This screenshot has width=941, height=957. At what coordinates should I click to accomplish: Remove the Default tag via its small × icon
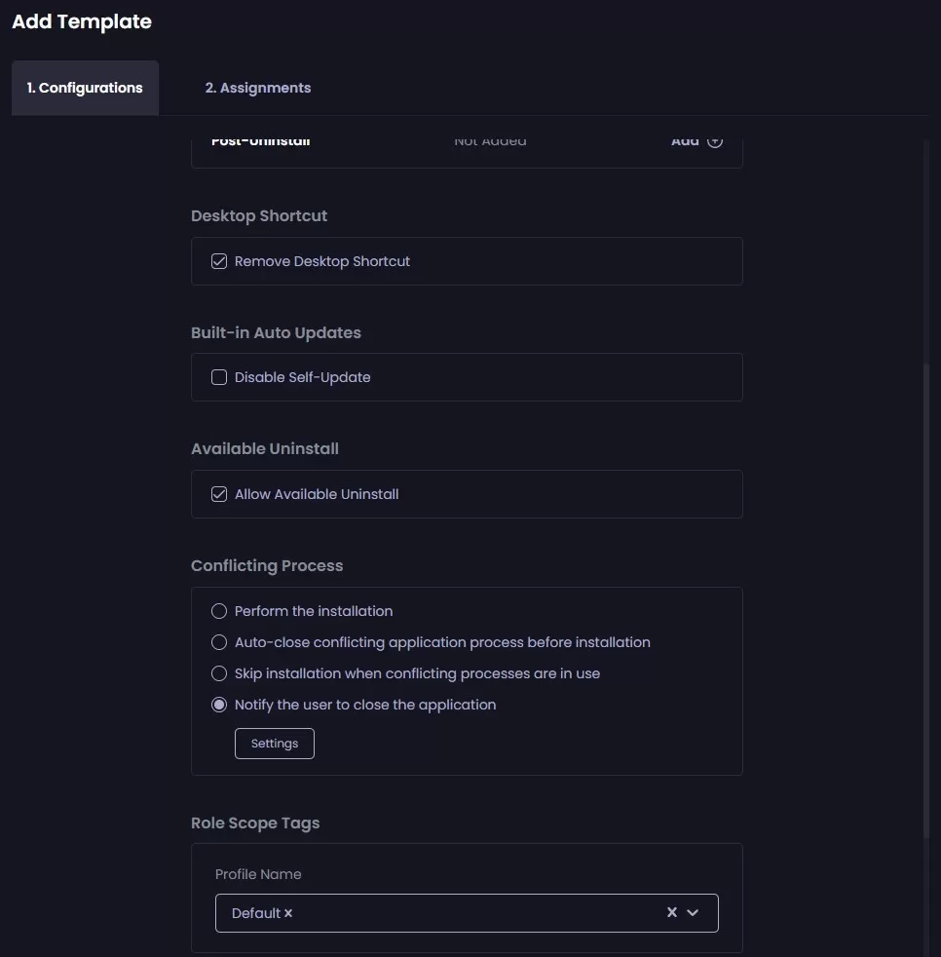click(287, 913)
